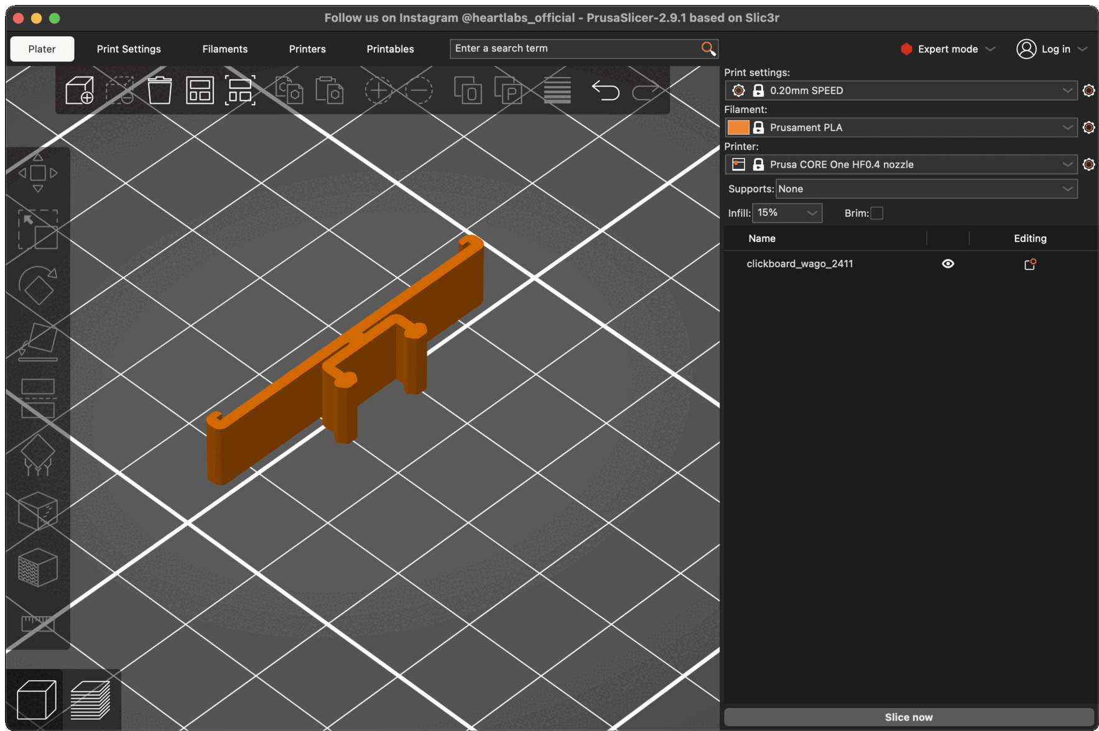Select the Place on face tool
Image resolution: width=1099 pixels, height=731 pixels.
click(38, 342)
